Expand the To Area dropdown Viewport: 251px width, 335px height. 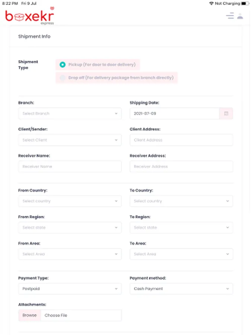181,254
